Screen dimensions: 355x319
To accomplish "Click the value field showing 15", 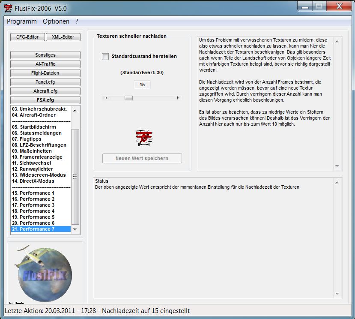I will pos(142,84).
